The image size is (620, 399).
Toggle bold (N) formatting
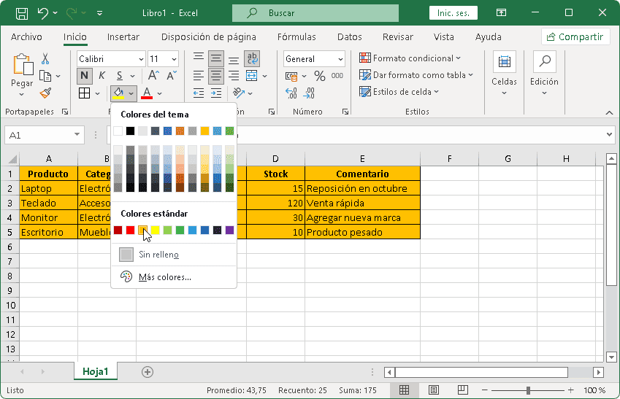click(85, 75)
